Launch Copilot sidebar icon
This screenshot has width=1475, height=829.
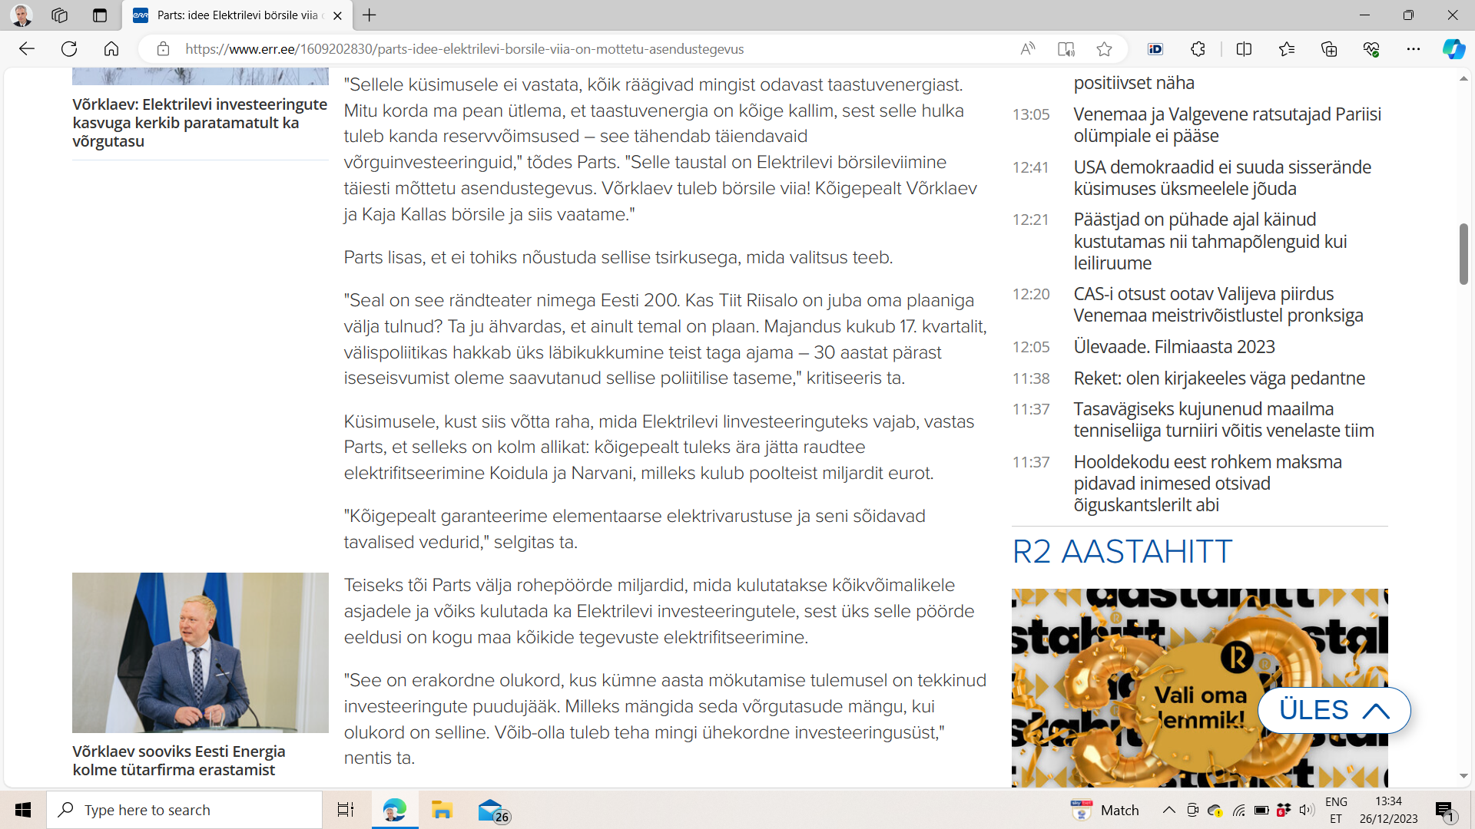coord(1453,49)
